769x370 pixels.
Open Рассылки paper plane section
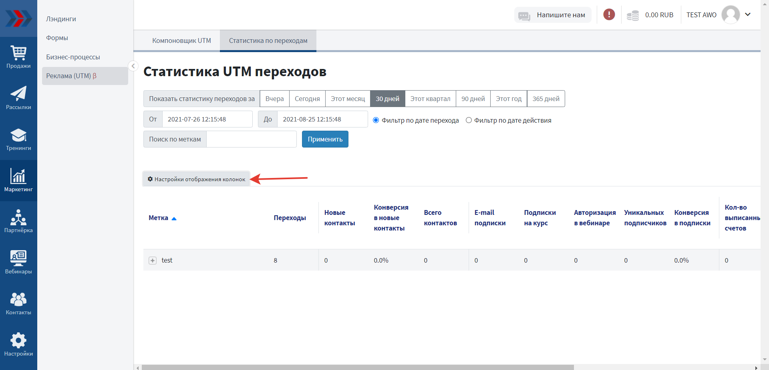point(18,98)
